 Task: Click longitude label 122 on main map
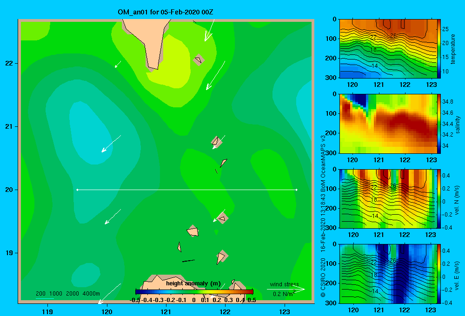[226, 311]
